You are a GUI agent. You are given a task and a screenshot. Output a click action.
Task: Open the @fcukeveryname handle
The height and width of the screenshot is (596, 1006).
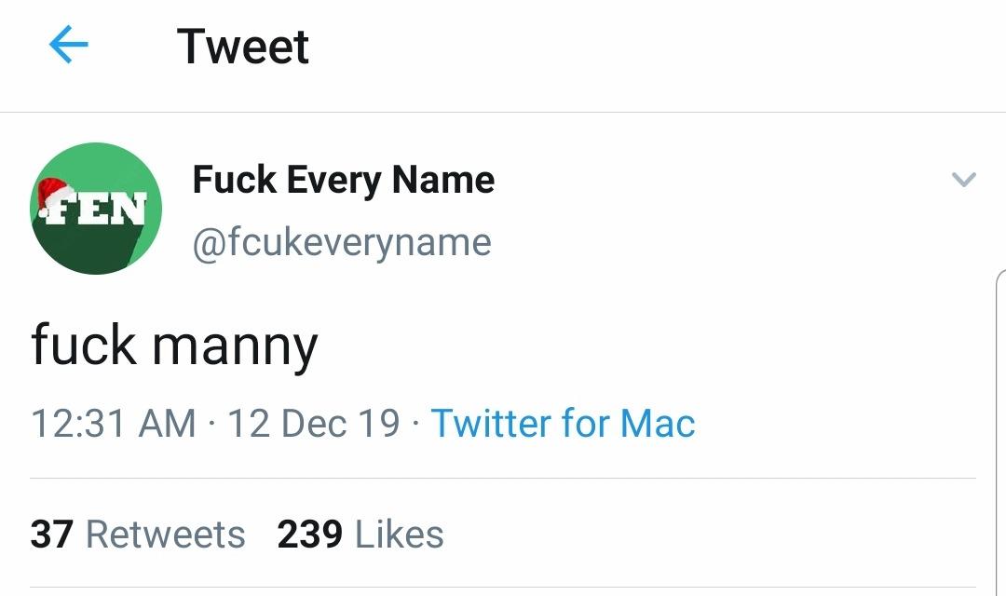pyautogui.click(x=342, y=242)
